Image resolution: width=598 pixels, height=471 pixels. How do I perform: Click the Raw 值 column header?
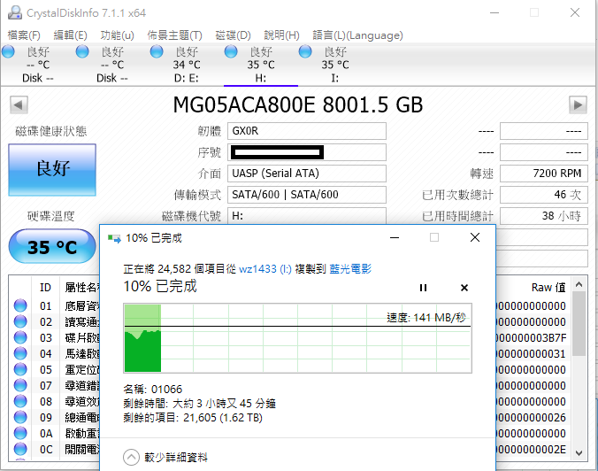548,287
